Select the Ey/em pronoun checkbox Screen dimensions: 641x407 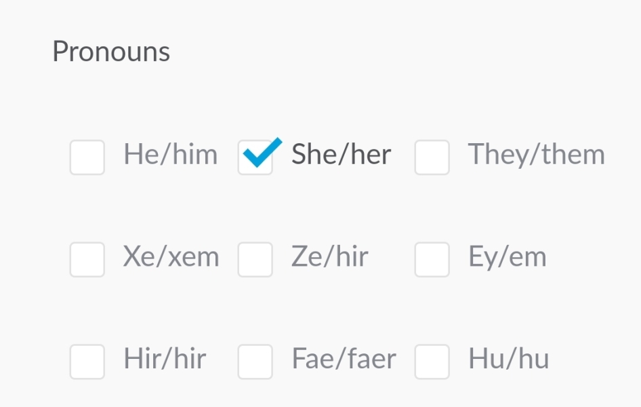(432, 260)
